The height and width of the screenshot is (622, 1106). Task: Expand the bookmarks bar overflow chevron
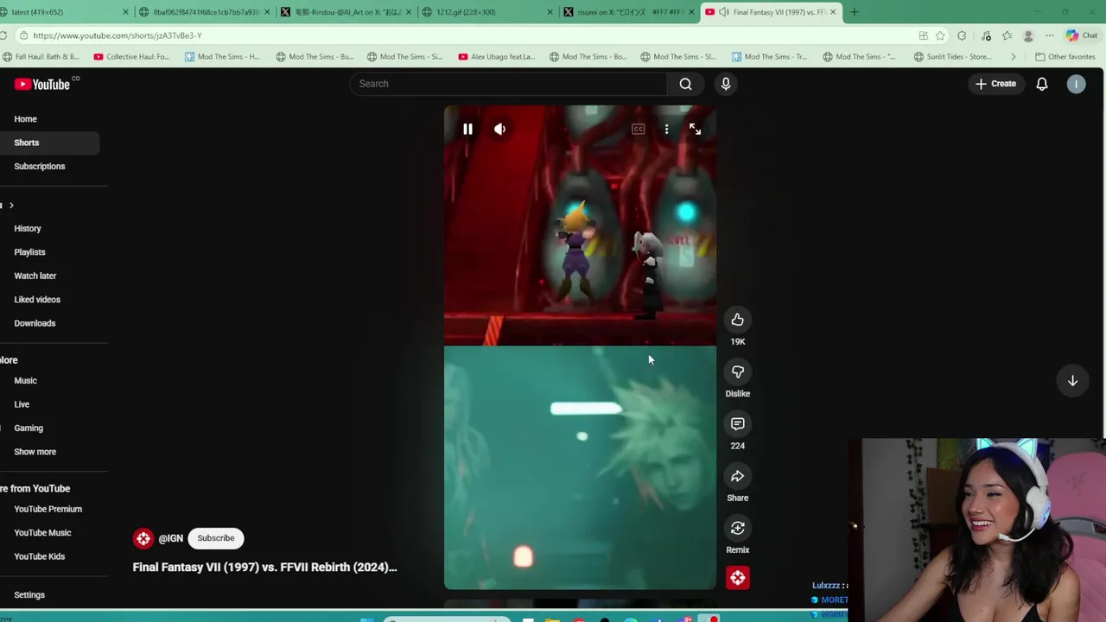point(1013,57)
